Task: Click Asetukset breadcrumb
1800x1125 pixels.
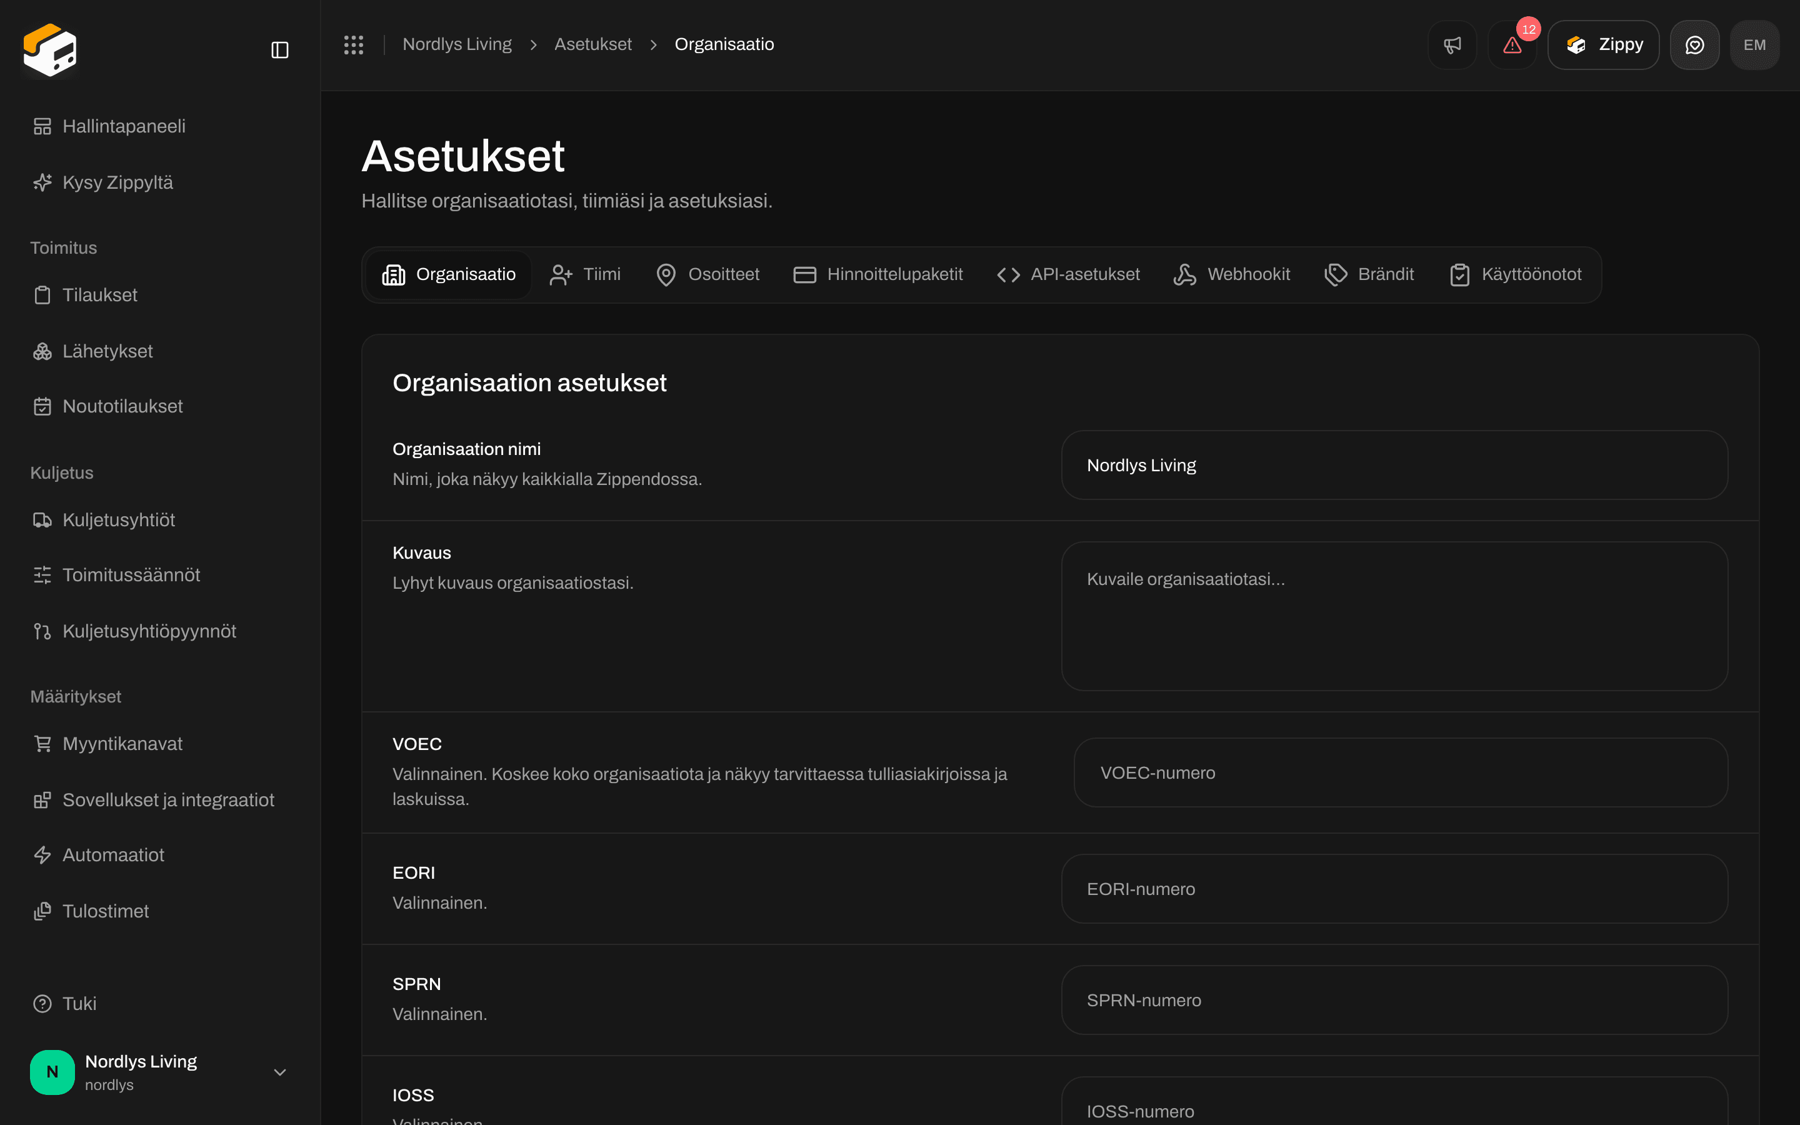Action: (x=592, y=44)
